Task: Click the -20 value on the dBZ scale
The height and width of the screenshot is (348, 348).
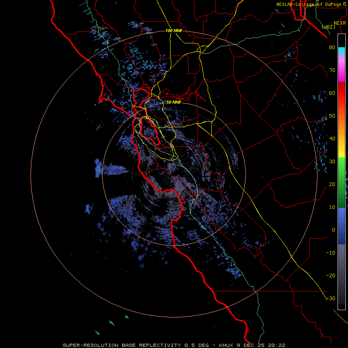Action: [331, 276]
